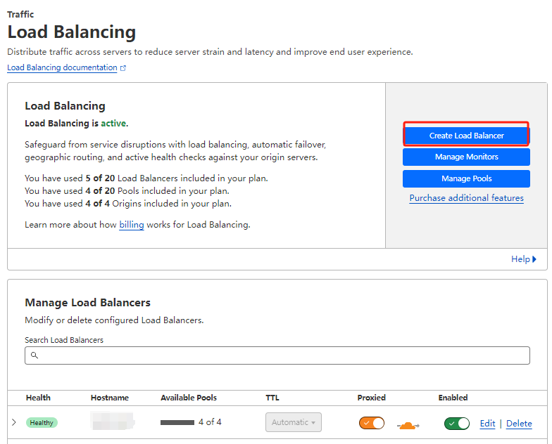Click the blurred hostname in the row
552x444 pixels.
(x=113, y=422)
